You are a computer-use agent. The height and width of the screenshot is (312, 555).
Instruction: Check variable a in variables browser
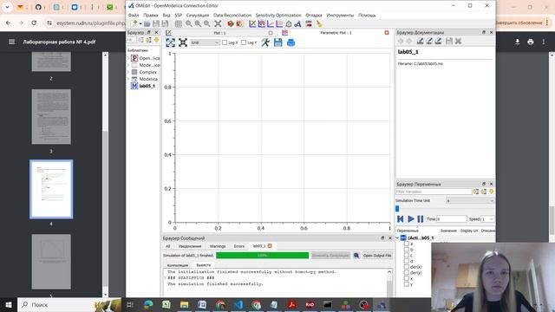(407, 244)
